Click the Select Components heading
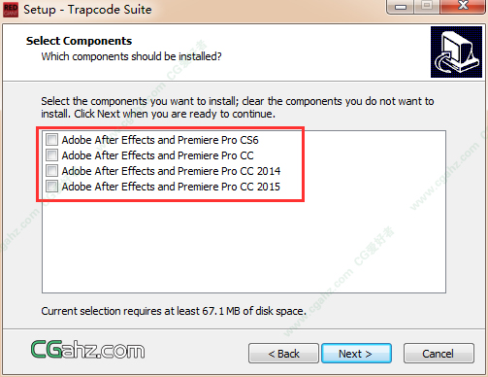The width and height of the screenshot is (488, 377). [x=79, y=41]
